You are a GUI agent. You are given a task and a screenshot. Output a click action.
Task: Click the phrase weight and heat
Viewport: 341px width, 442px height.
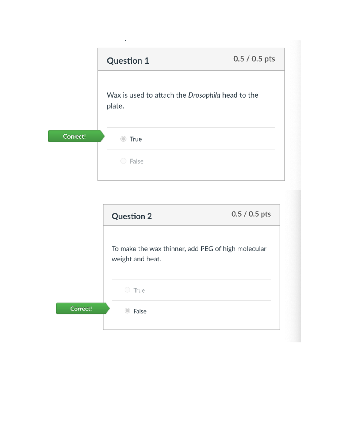coord(136,259)
